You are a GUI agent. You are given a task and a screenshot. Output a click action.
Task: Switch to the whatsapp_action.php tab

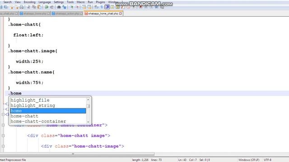tap(67, 13)
